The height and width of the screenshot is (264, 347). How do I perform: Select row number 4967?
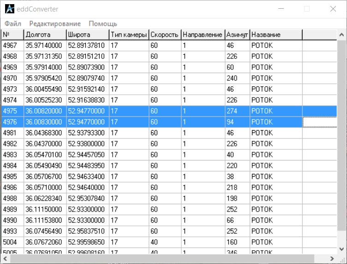[12, 46]
